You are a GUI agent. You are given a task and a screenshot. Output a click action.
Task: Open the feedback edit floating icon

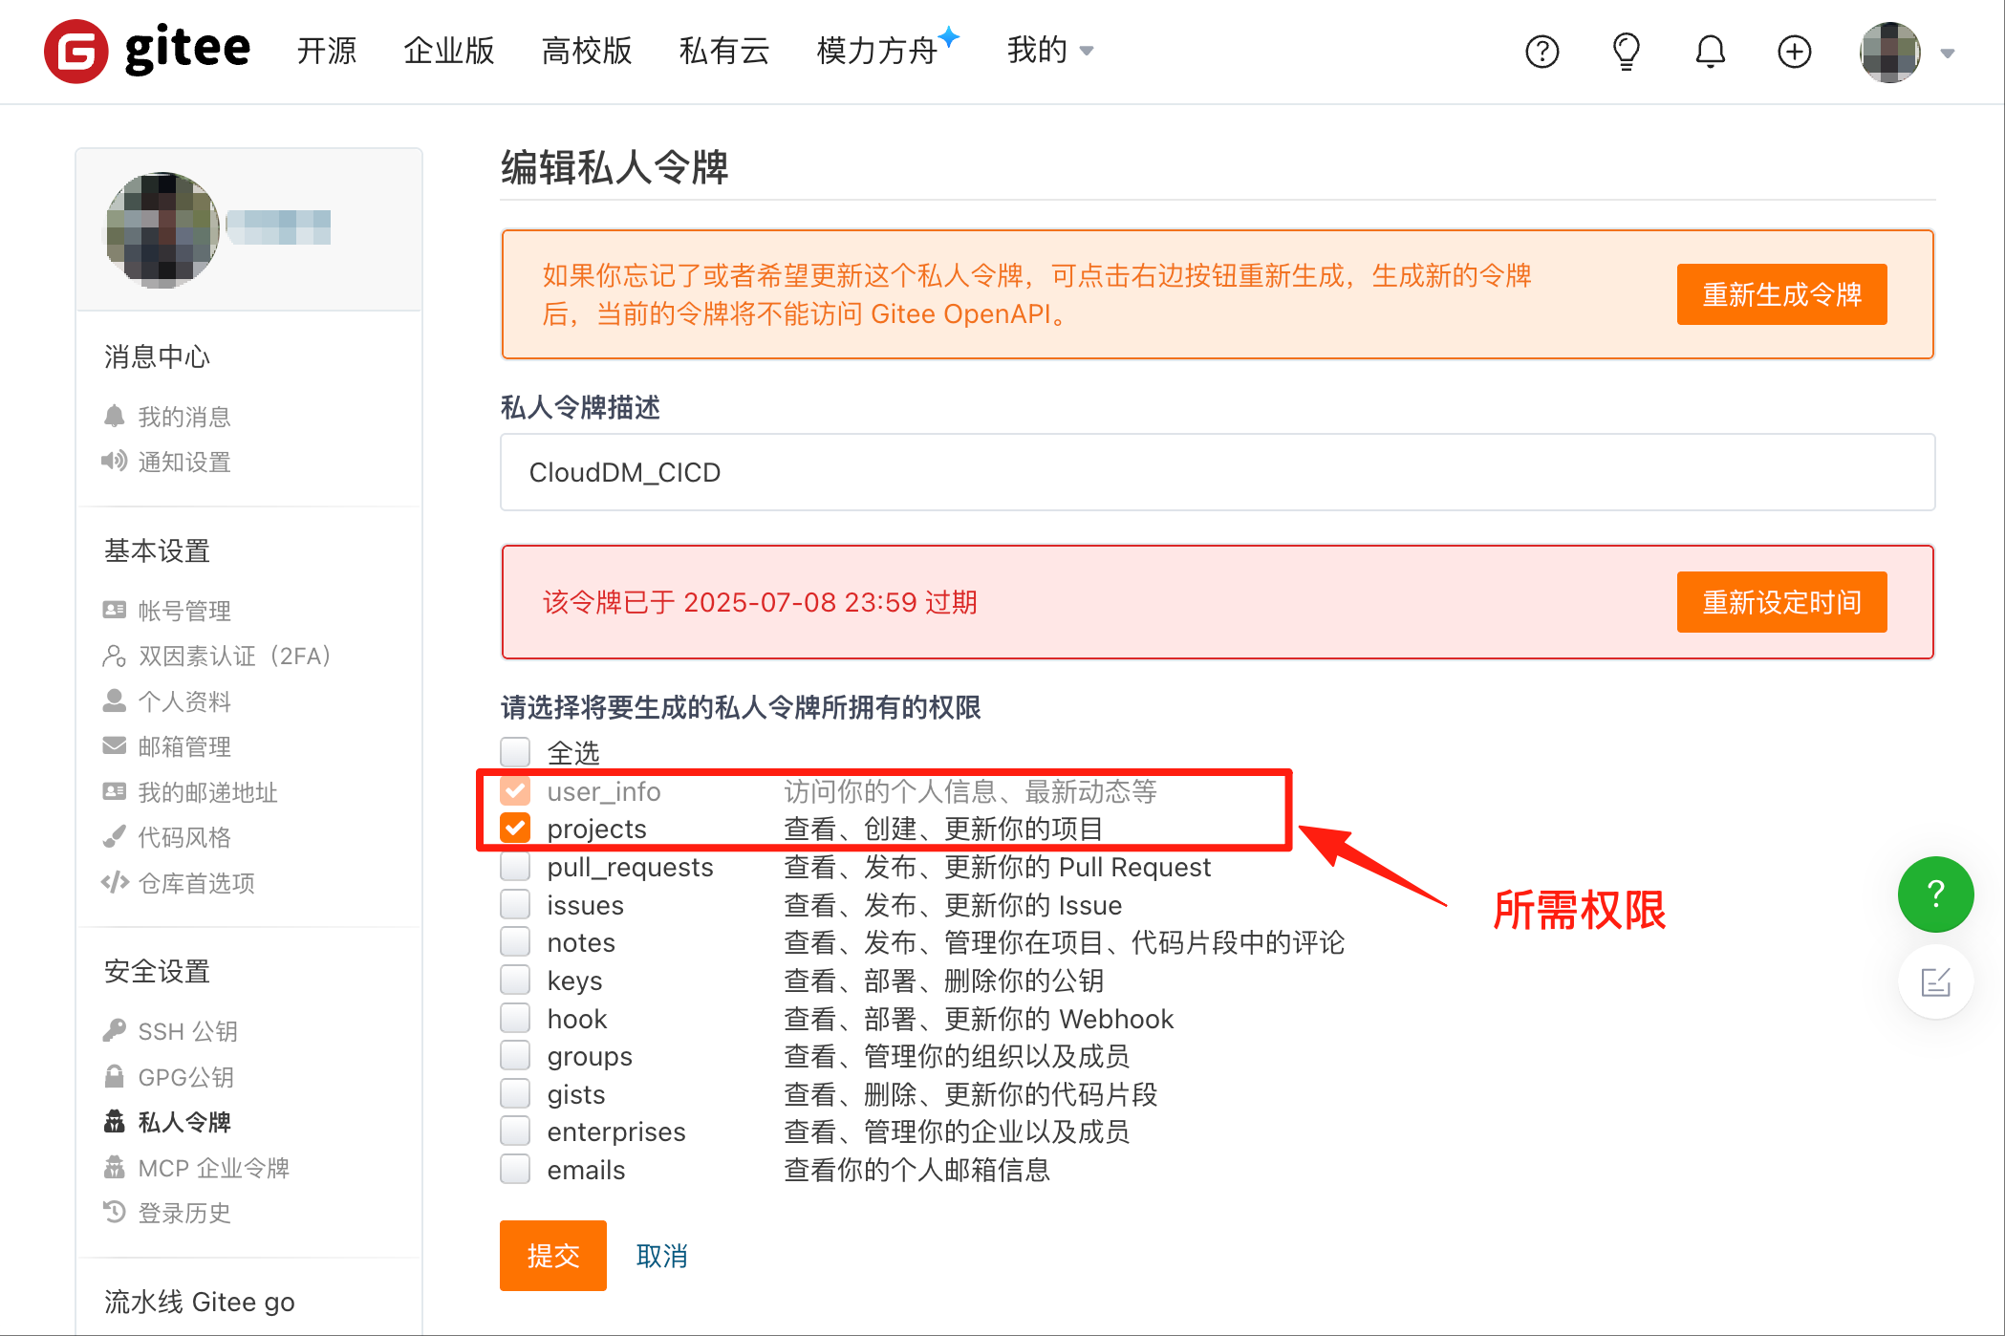tap(1935, 981)
